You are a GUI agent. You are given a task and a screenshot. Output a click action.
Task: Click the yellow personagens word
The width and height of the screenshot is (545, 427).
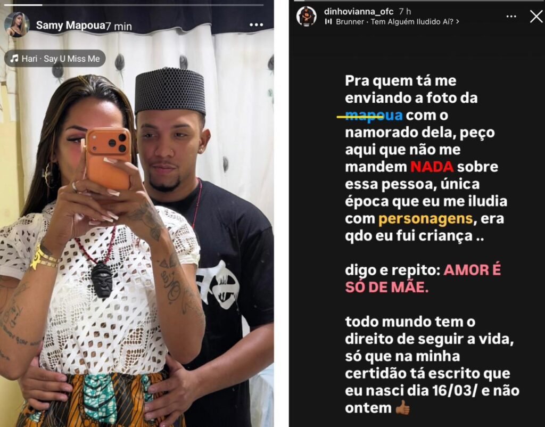[425, 219]
